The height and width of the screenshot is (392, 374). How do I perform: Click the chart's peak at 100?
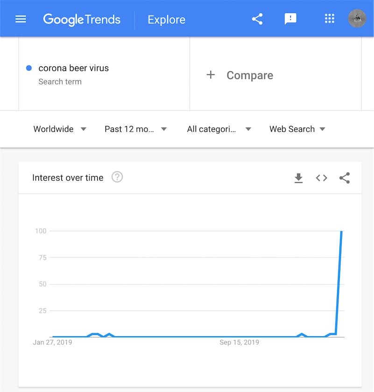[342, 231]
